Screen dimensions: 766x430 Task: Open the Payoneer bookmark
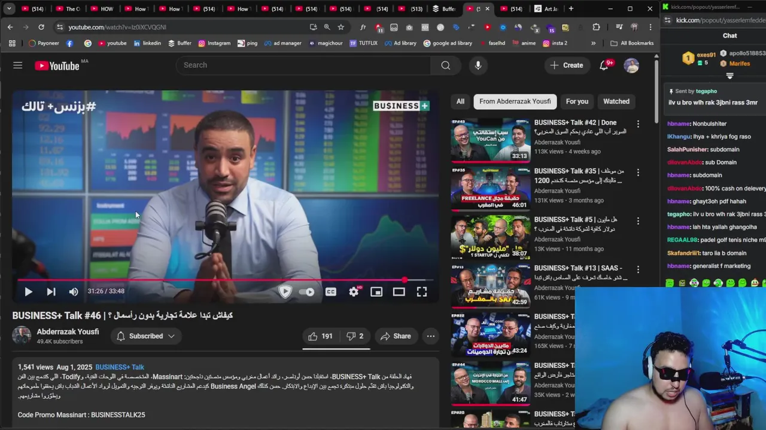pos(44,43)
